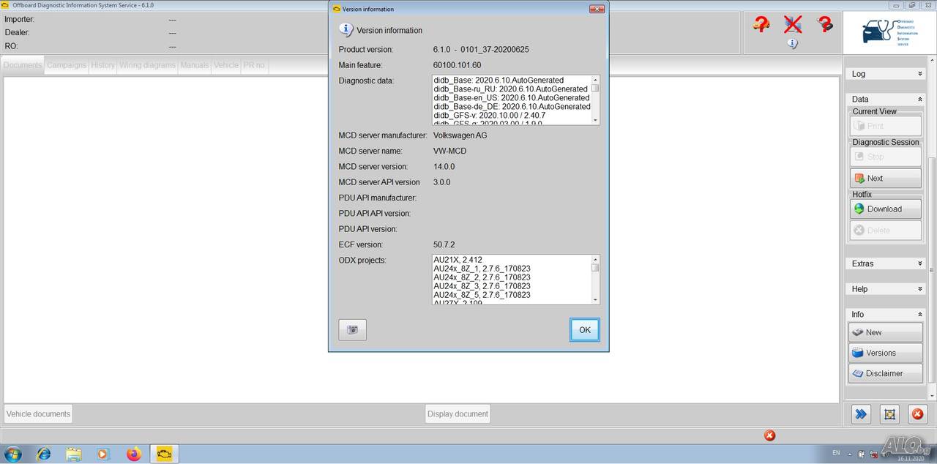This screenshot has width=937, height=464.
Task: Click the screenshot camera button in dialog
Action: pos(352,329)
